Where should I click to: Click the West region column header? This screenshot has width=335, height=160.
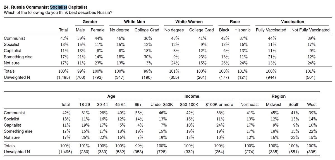coord(312,105)
